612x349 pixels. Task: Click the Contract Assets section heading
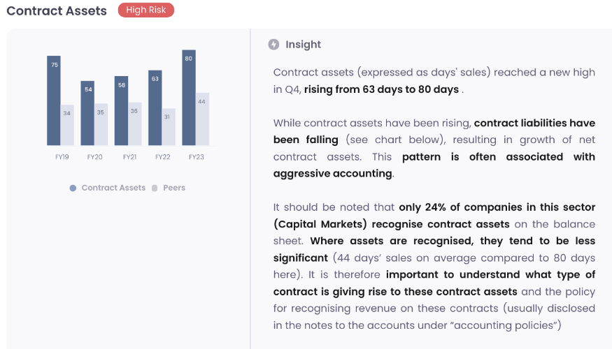click(57, 11)
